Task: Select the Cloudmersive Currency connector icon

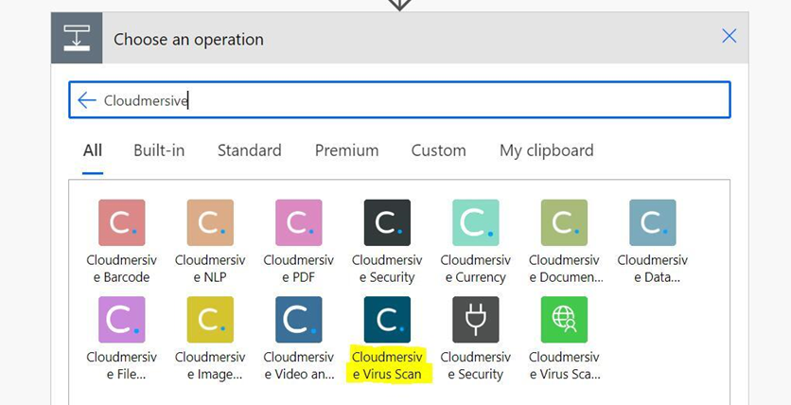Action: 476,222
